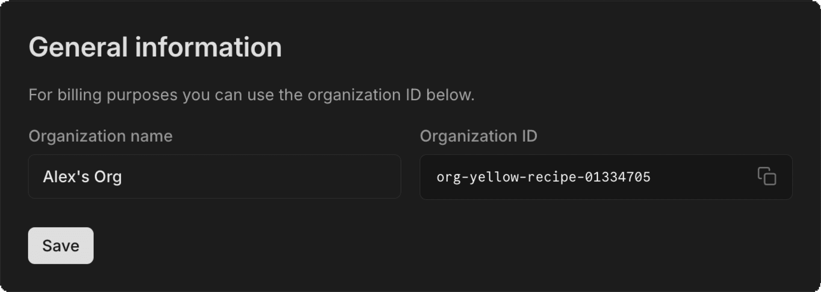This screenshot has height=292, width=821.
Task: Click inside the Organization name field
Action: (x=214, y=176)
